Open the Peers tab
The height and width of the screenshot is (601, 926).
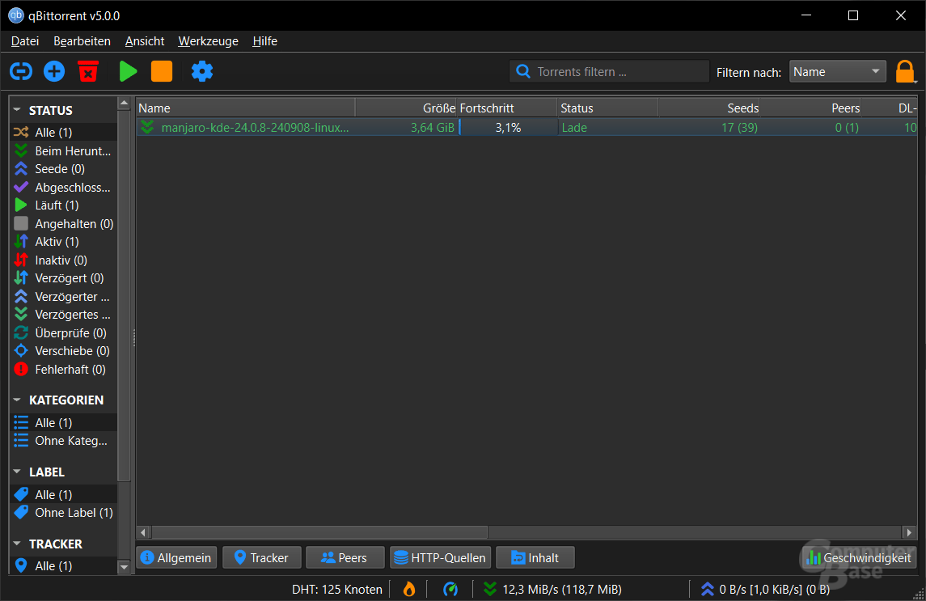(x=345, y=557)
